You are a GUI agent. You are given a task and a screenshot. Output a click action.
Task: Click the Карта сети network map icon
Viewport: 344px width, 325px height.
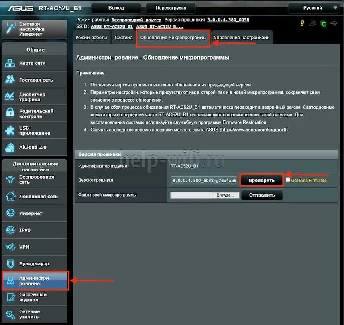pyautogui.click(x=10, y=63)
